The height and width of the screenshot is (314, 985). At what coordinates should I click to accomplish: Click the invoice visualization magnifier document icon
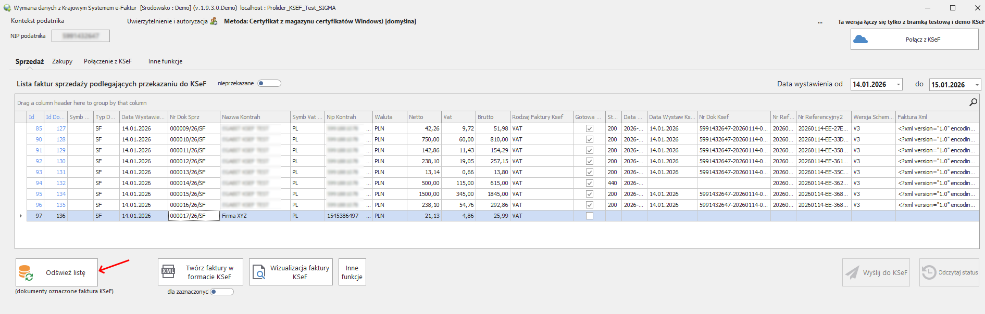259,272
